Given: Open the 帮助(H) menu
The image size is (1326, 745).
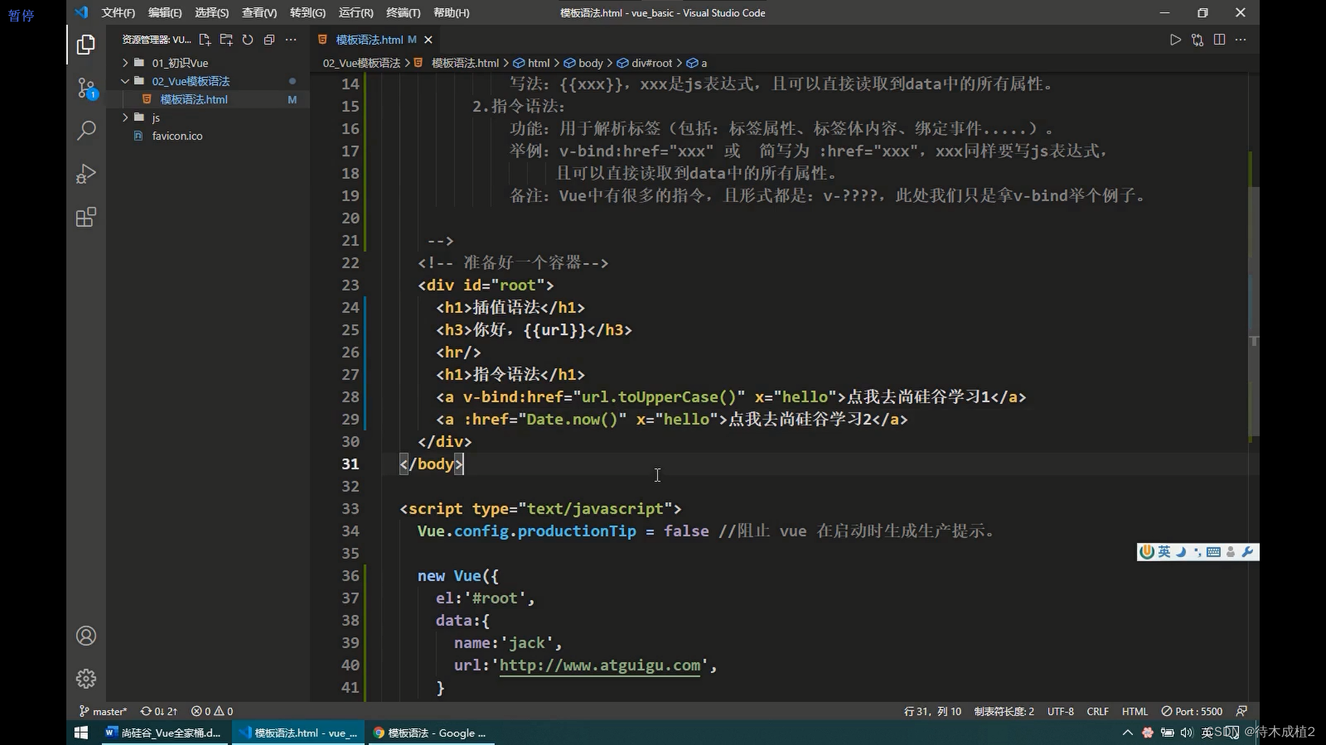Looking at the screenshot, I should pos(451,12).
